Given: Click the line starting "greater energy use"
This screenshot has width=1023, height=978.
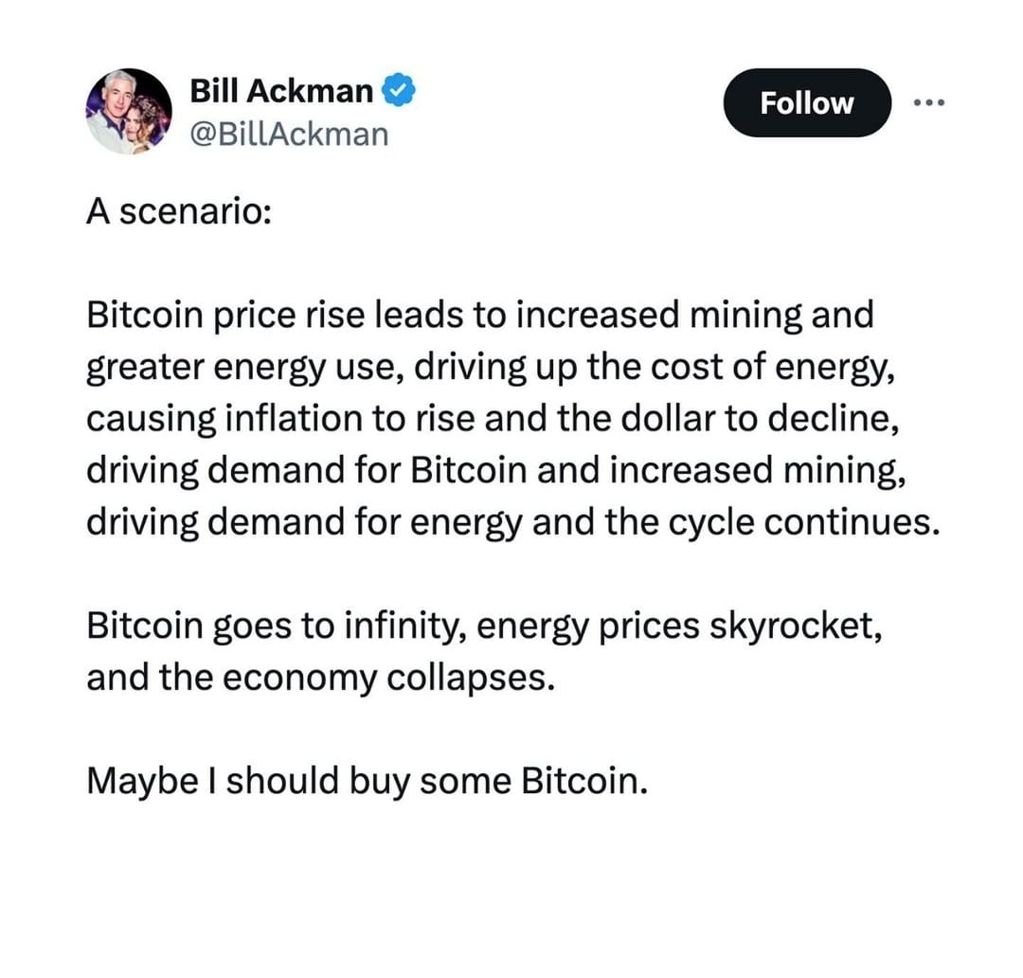Looking at the screenshot, I should point(490,367).
